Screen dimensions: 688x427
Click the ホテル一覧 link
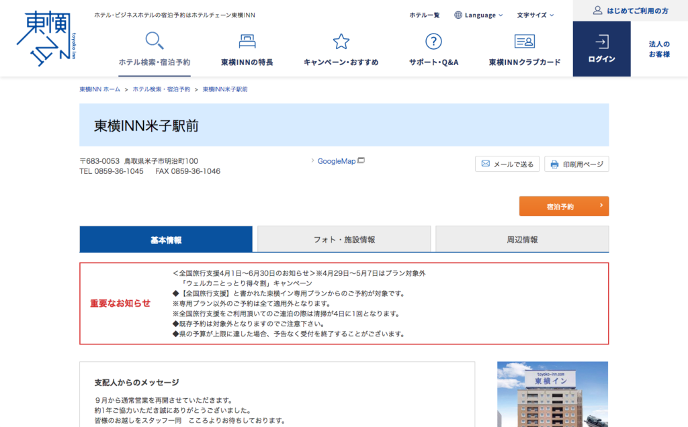tap(425, 15)
